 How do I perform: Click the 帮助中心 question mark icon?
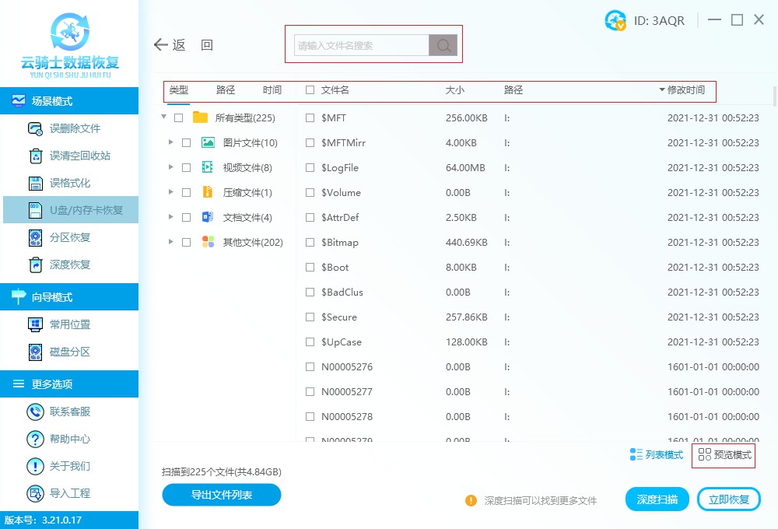[x=35, y=440]
